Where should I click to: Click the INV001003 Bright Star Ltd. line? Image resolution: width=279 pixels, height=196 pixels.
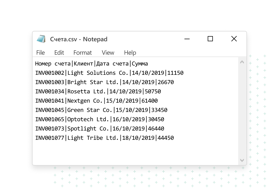tap(104, 82)
